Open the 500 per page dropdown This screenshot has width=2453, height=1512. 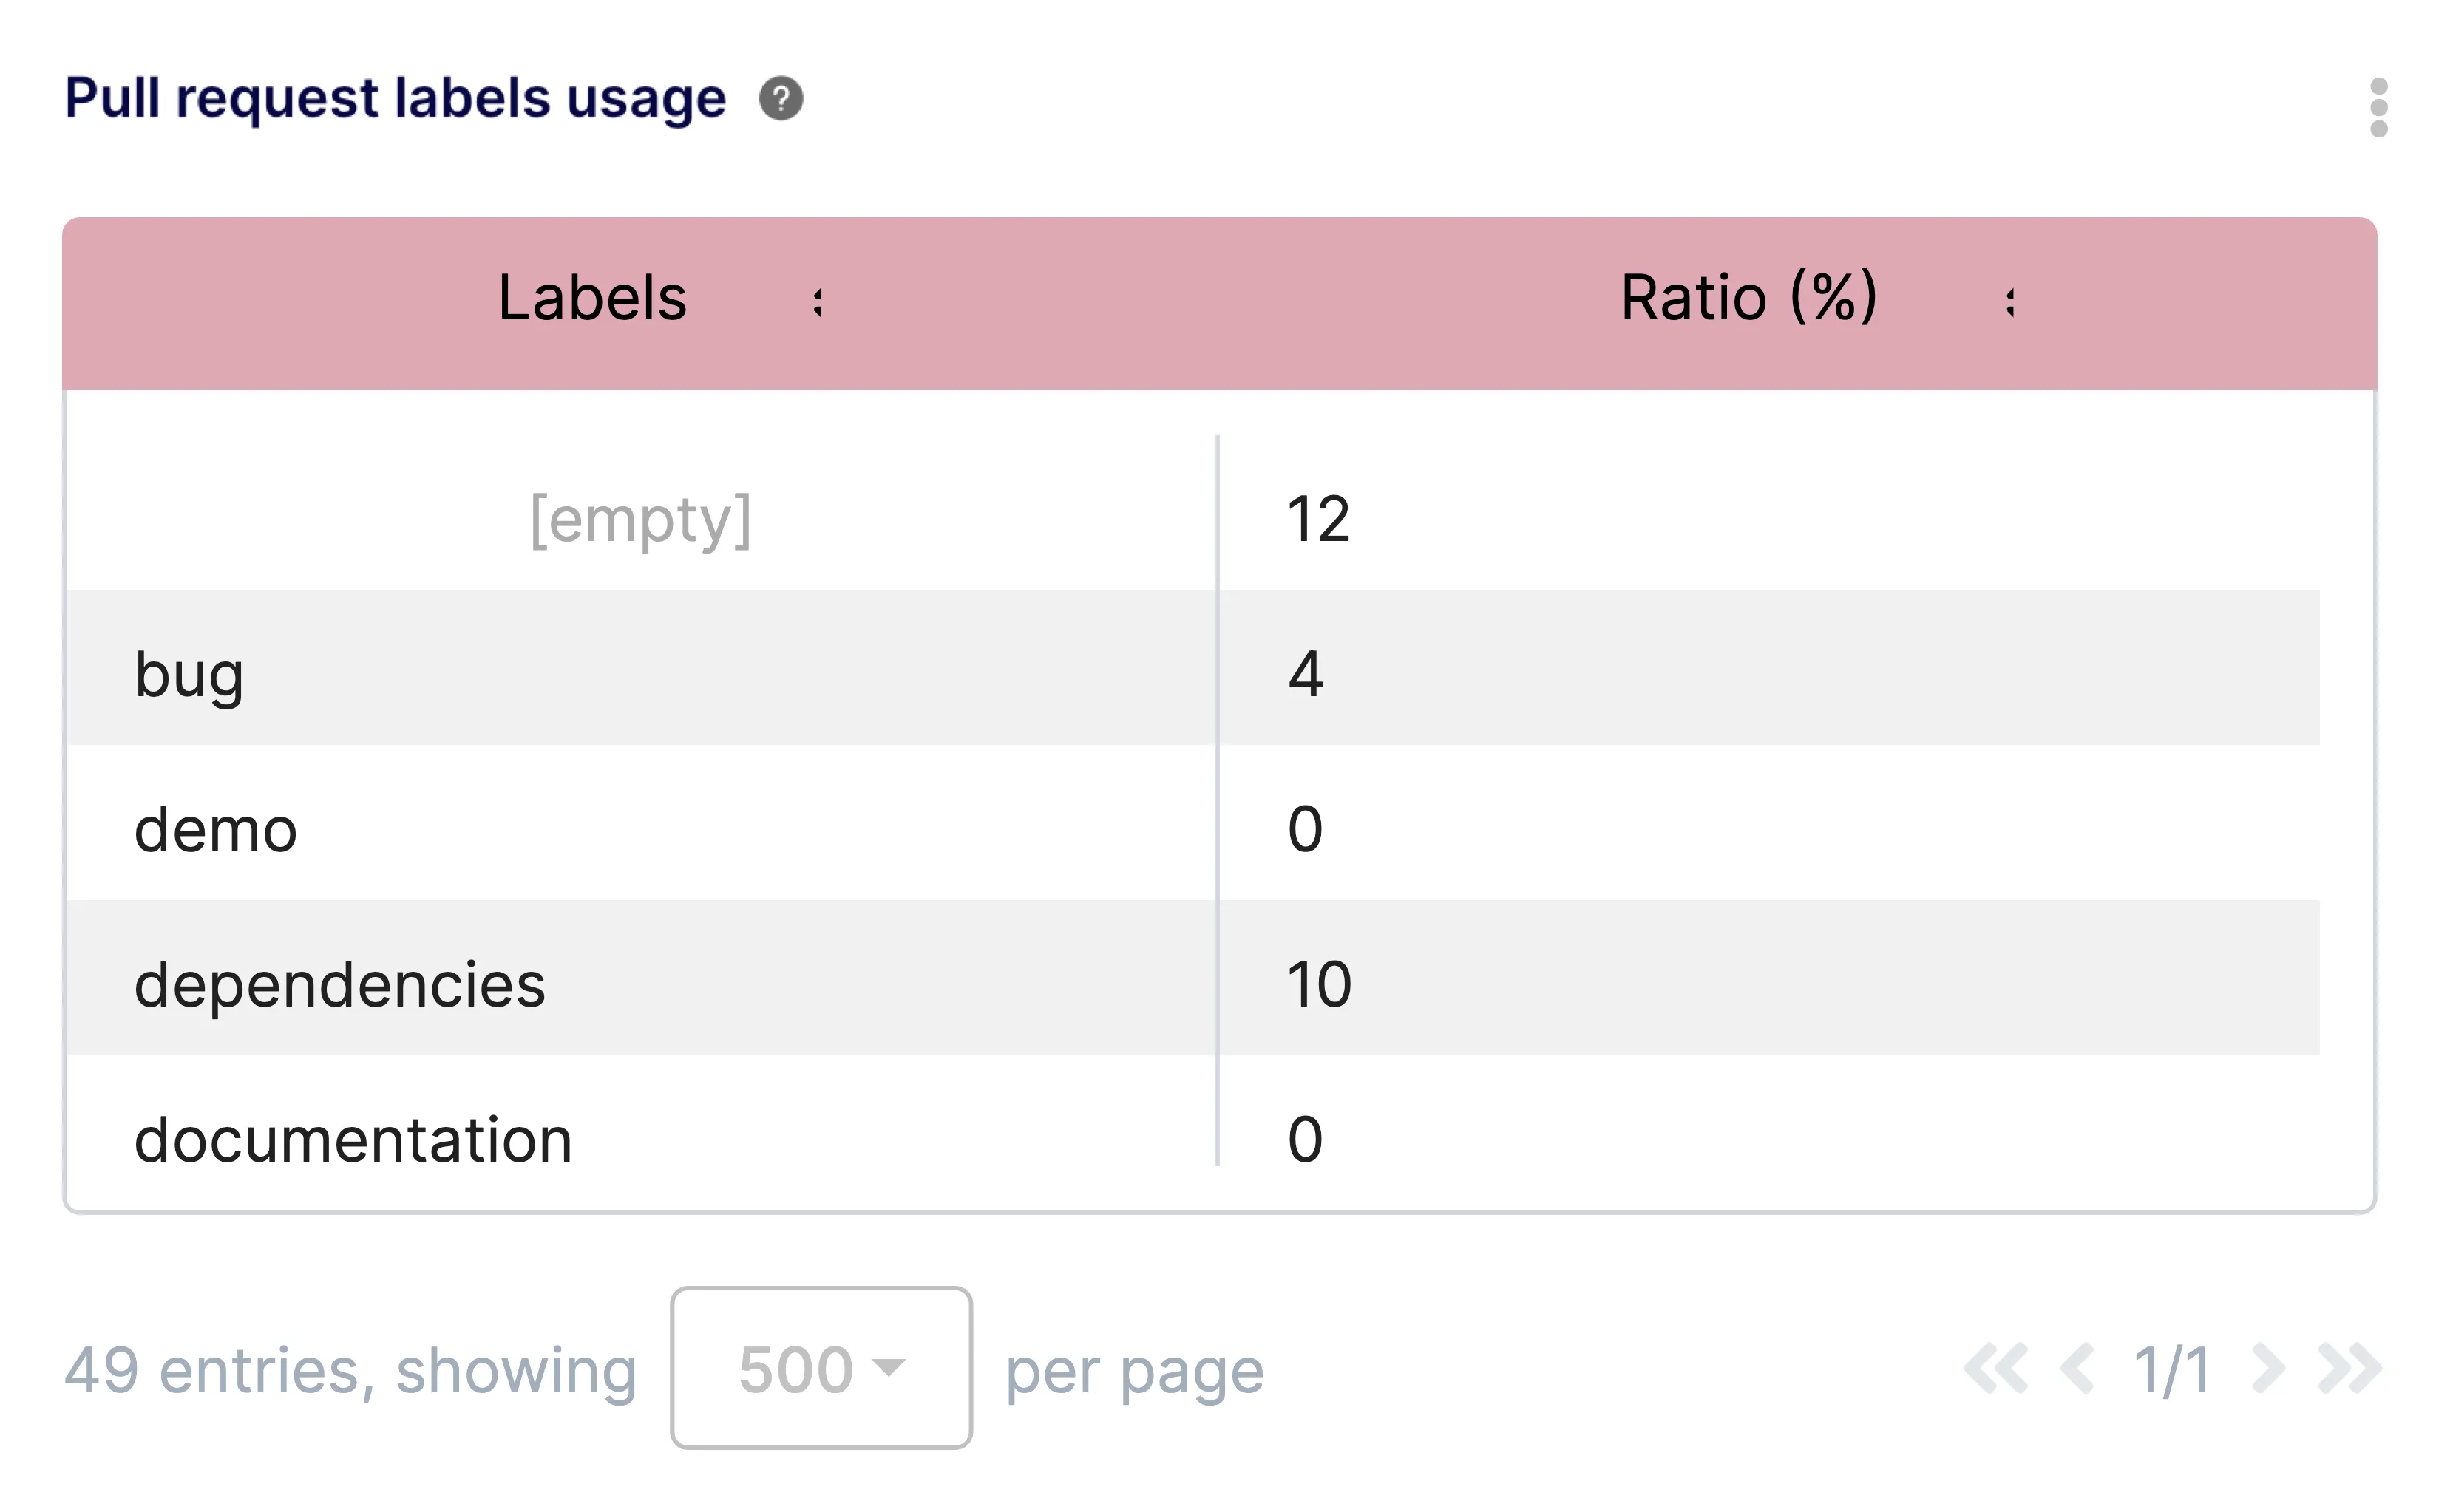pos(821,1367)
